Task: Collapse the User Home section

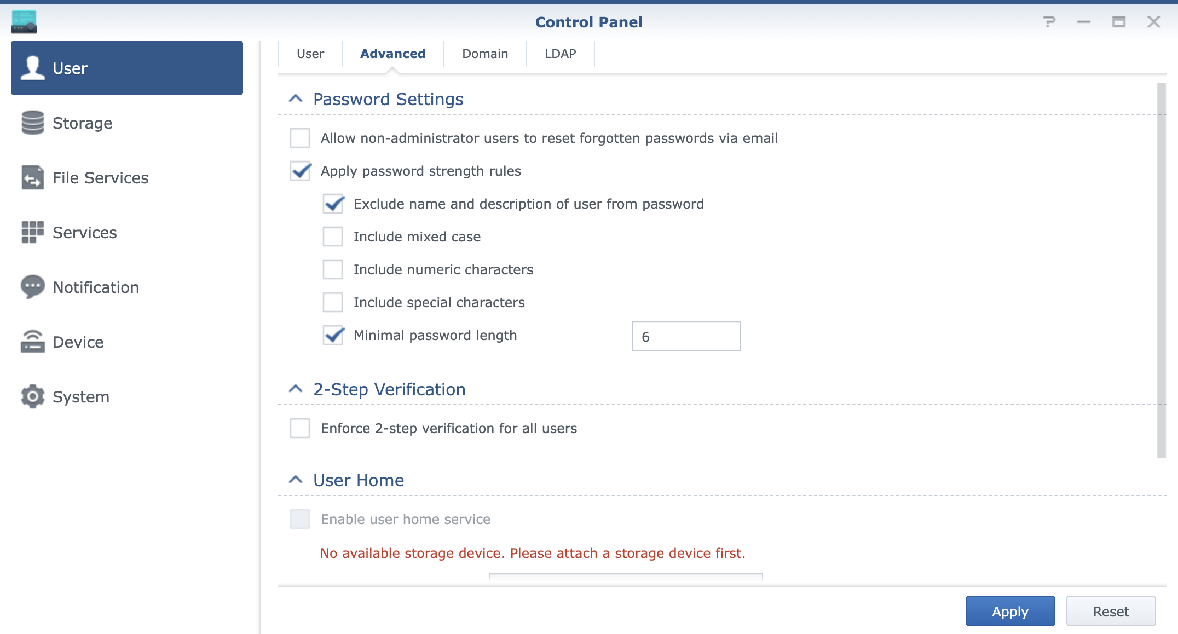Action: pyautogui.click(x=296, y=480)
